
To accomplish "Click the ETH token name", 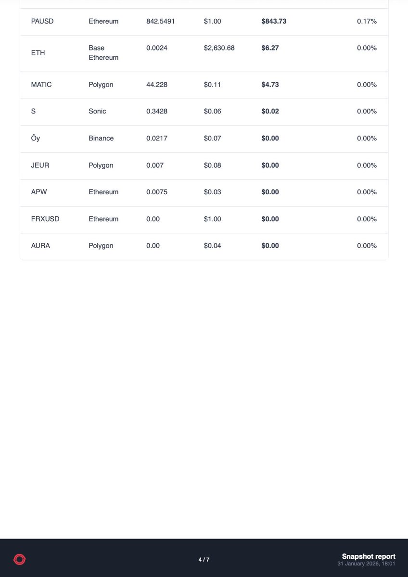I will (38, 53).
